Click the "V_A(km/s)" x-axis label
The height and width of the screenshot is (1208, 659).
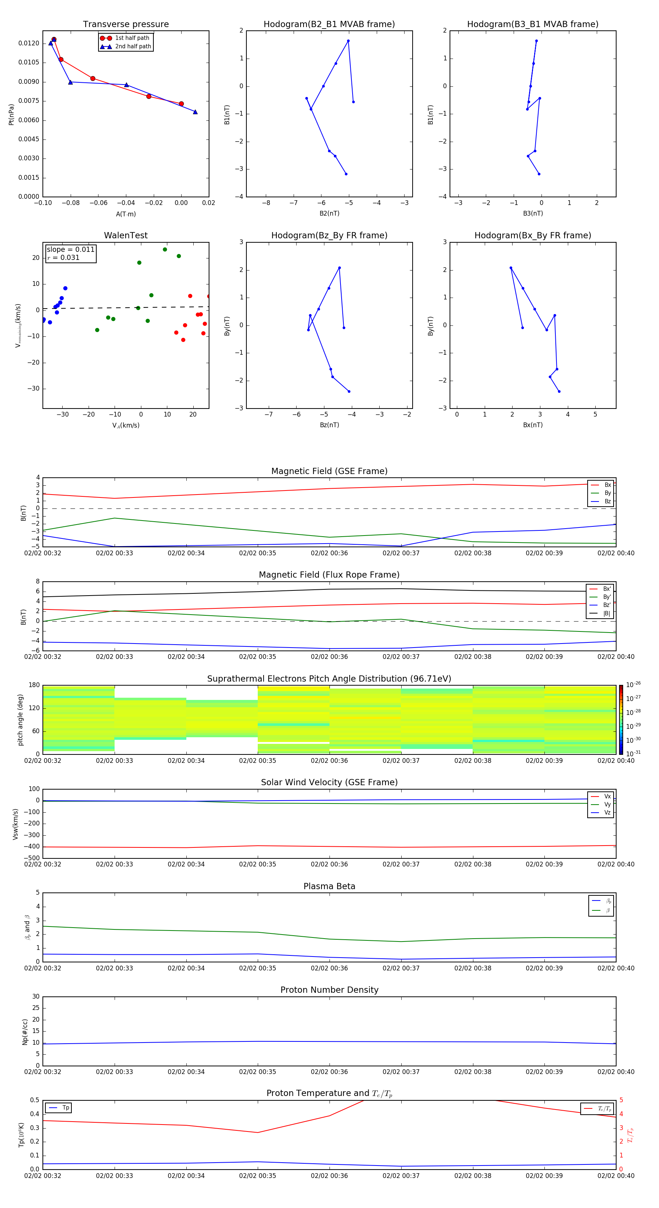[126, 425]
